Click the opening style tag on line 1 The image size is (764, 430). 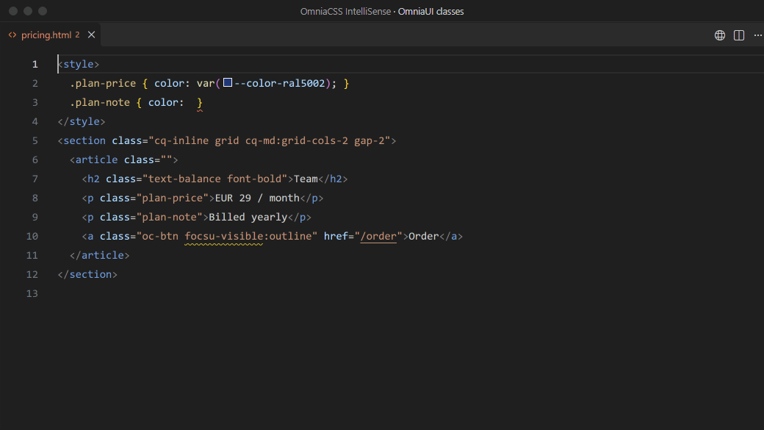(x=79, y=65)
